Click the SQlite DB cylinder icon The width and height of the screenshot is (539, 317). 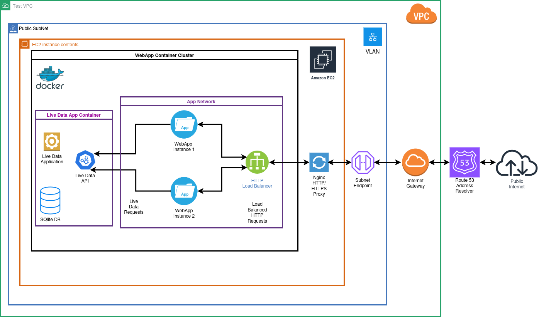(x=50, y=200)
